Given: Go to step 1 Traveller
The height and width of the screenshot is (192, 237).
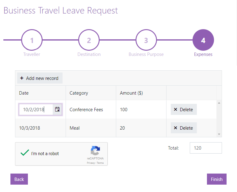Looking at the screenshot, I should [32, 40].
